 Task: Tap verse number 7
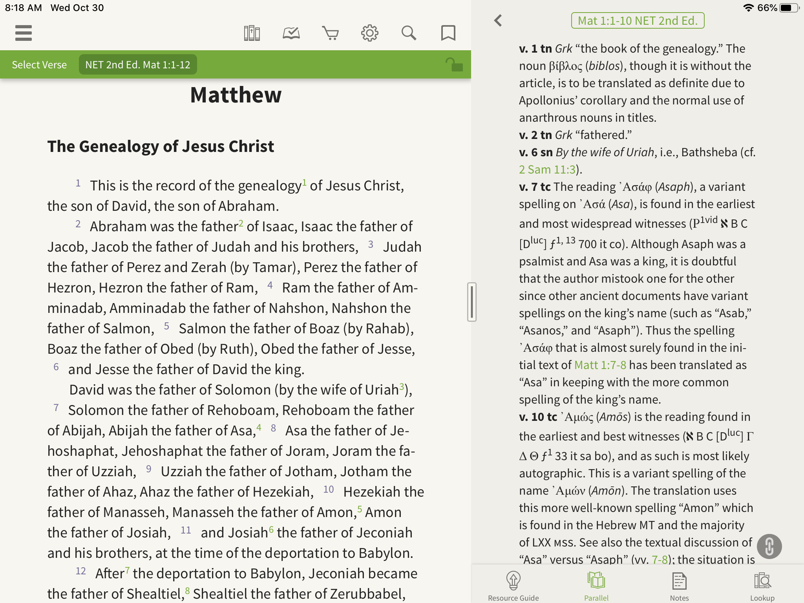pos(56,407)
